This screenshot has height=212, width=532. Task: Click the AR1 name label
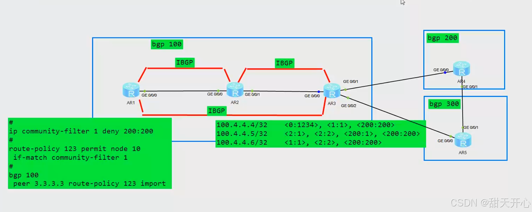[x=131, y=103]
